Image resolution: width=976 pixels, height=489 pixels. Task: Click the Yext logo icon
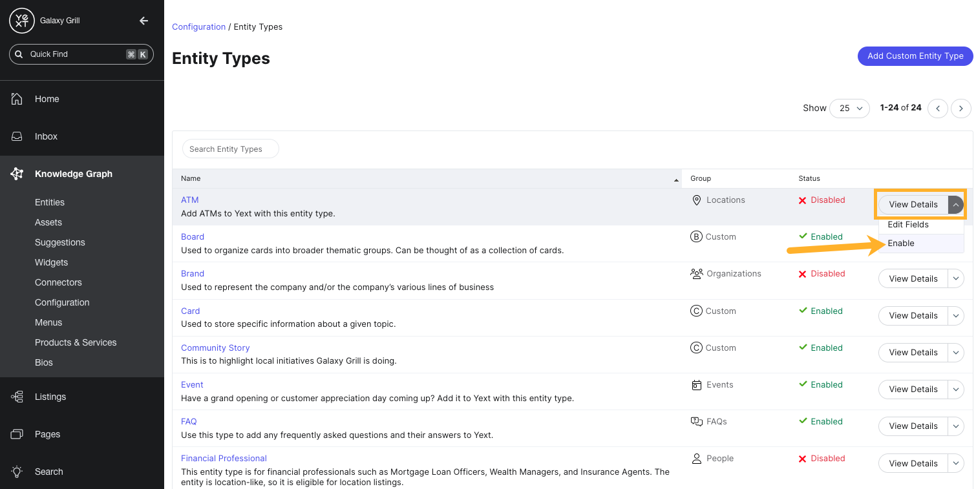21,21
